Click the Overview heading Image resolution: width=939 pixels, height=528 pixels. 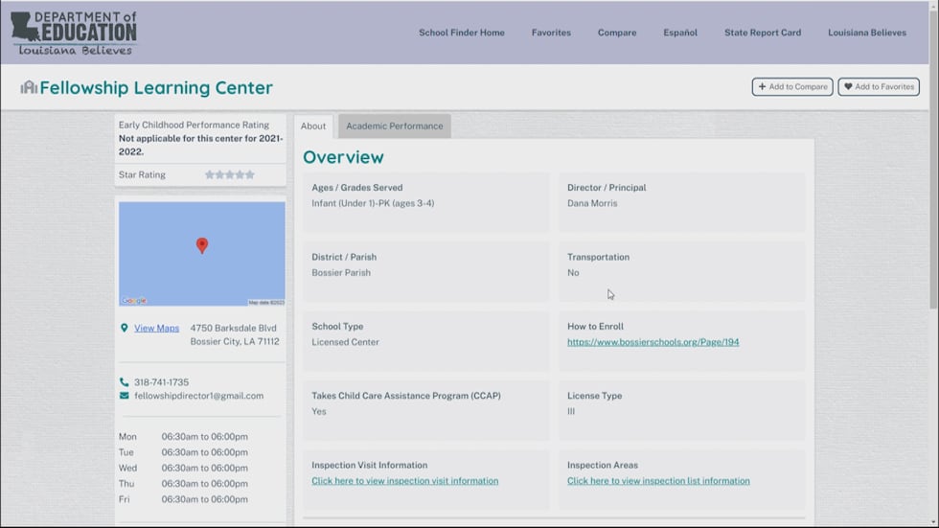pyautogui.click(x=343, y=157)
